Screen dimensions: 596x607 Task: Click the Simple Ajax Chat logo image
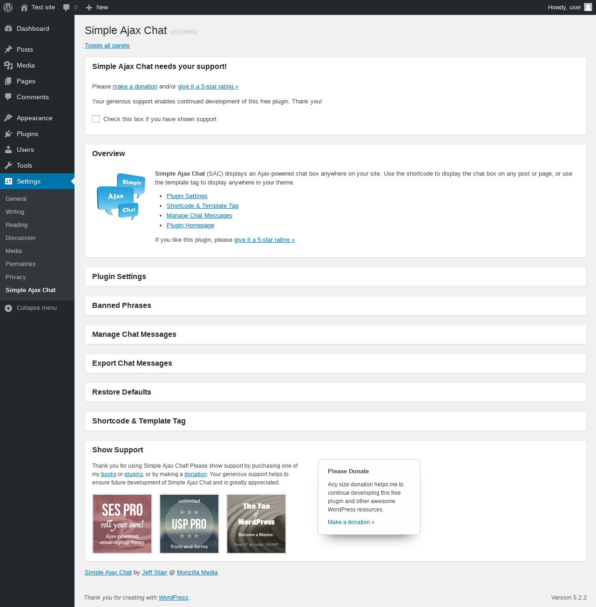[x=121, y=197]
